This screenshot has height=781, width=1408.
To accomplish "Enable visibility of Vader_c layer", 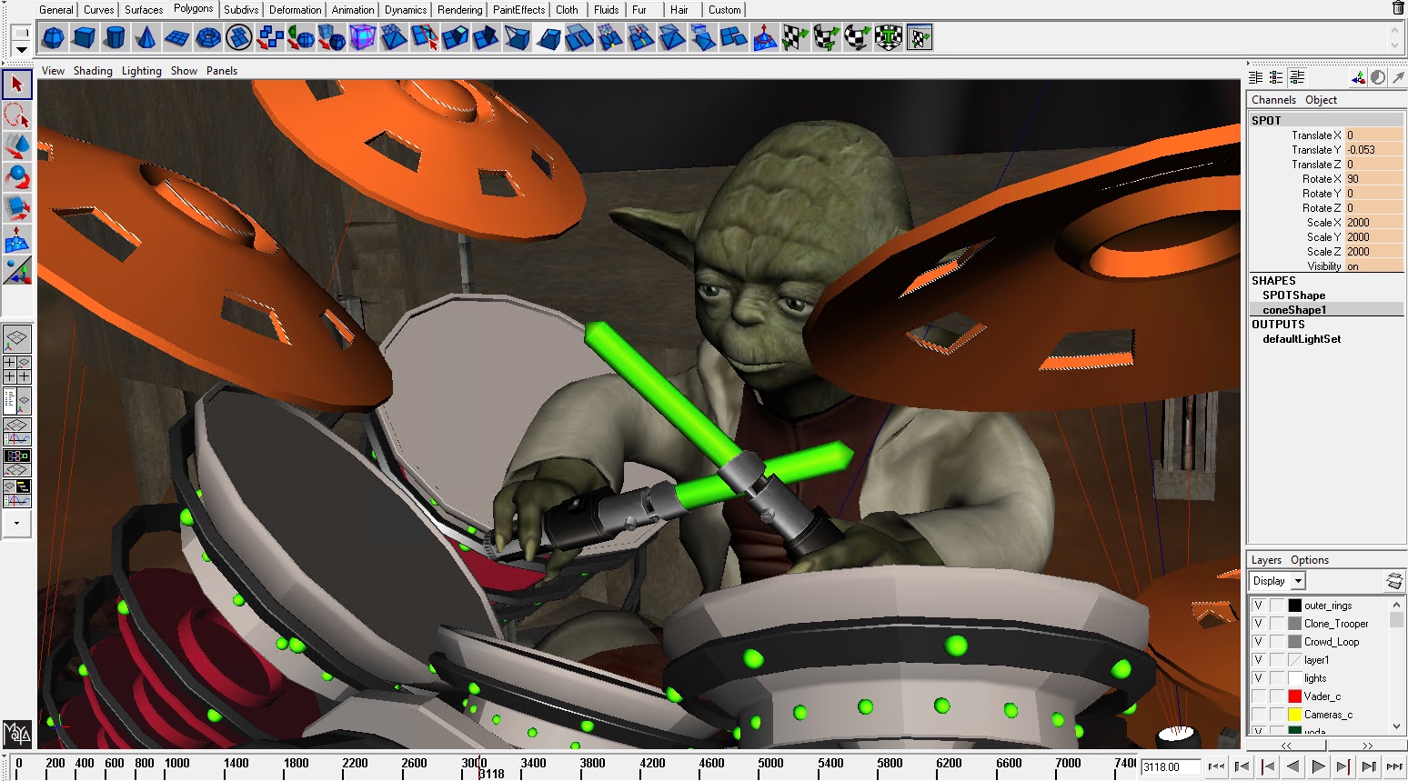I will tap(1259, 696).
